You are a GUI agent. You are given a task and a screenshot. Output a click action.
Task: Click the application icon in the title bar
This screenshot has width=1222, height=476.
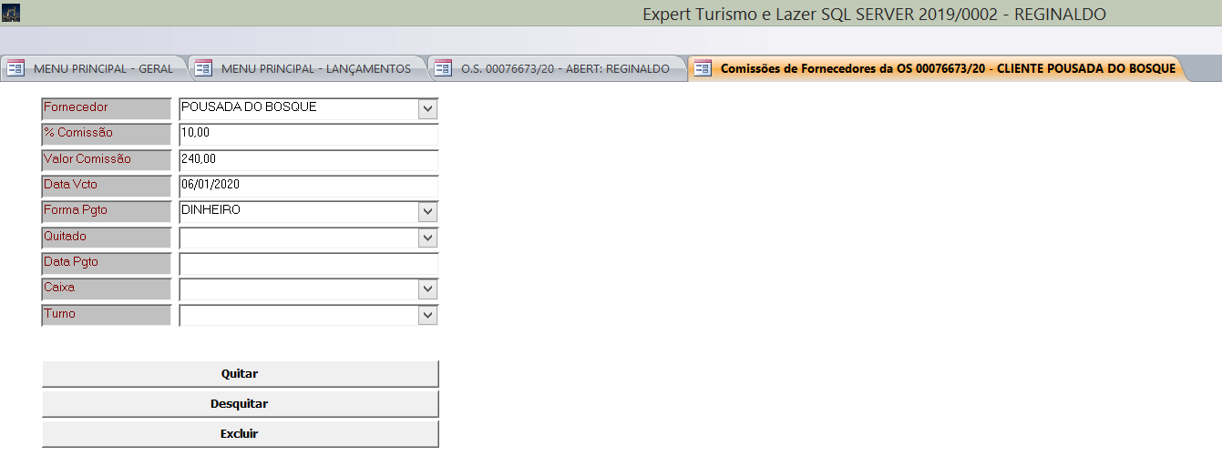[12, 14]
